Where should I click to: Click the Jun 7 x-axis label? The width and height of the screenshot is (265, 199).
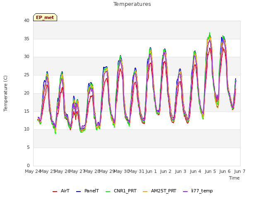coord(240,171)
